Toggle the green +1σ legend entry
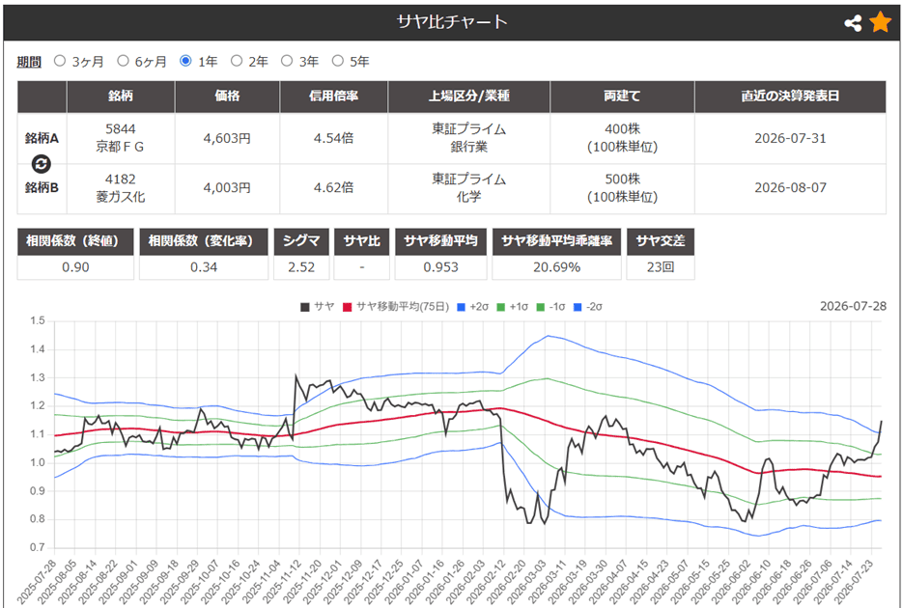Screen dimensions: 902x608 512,307
